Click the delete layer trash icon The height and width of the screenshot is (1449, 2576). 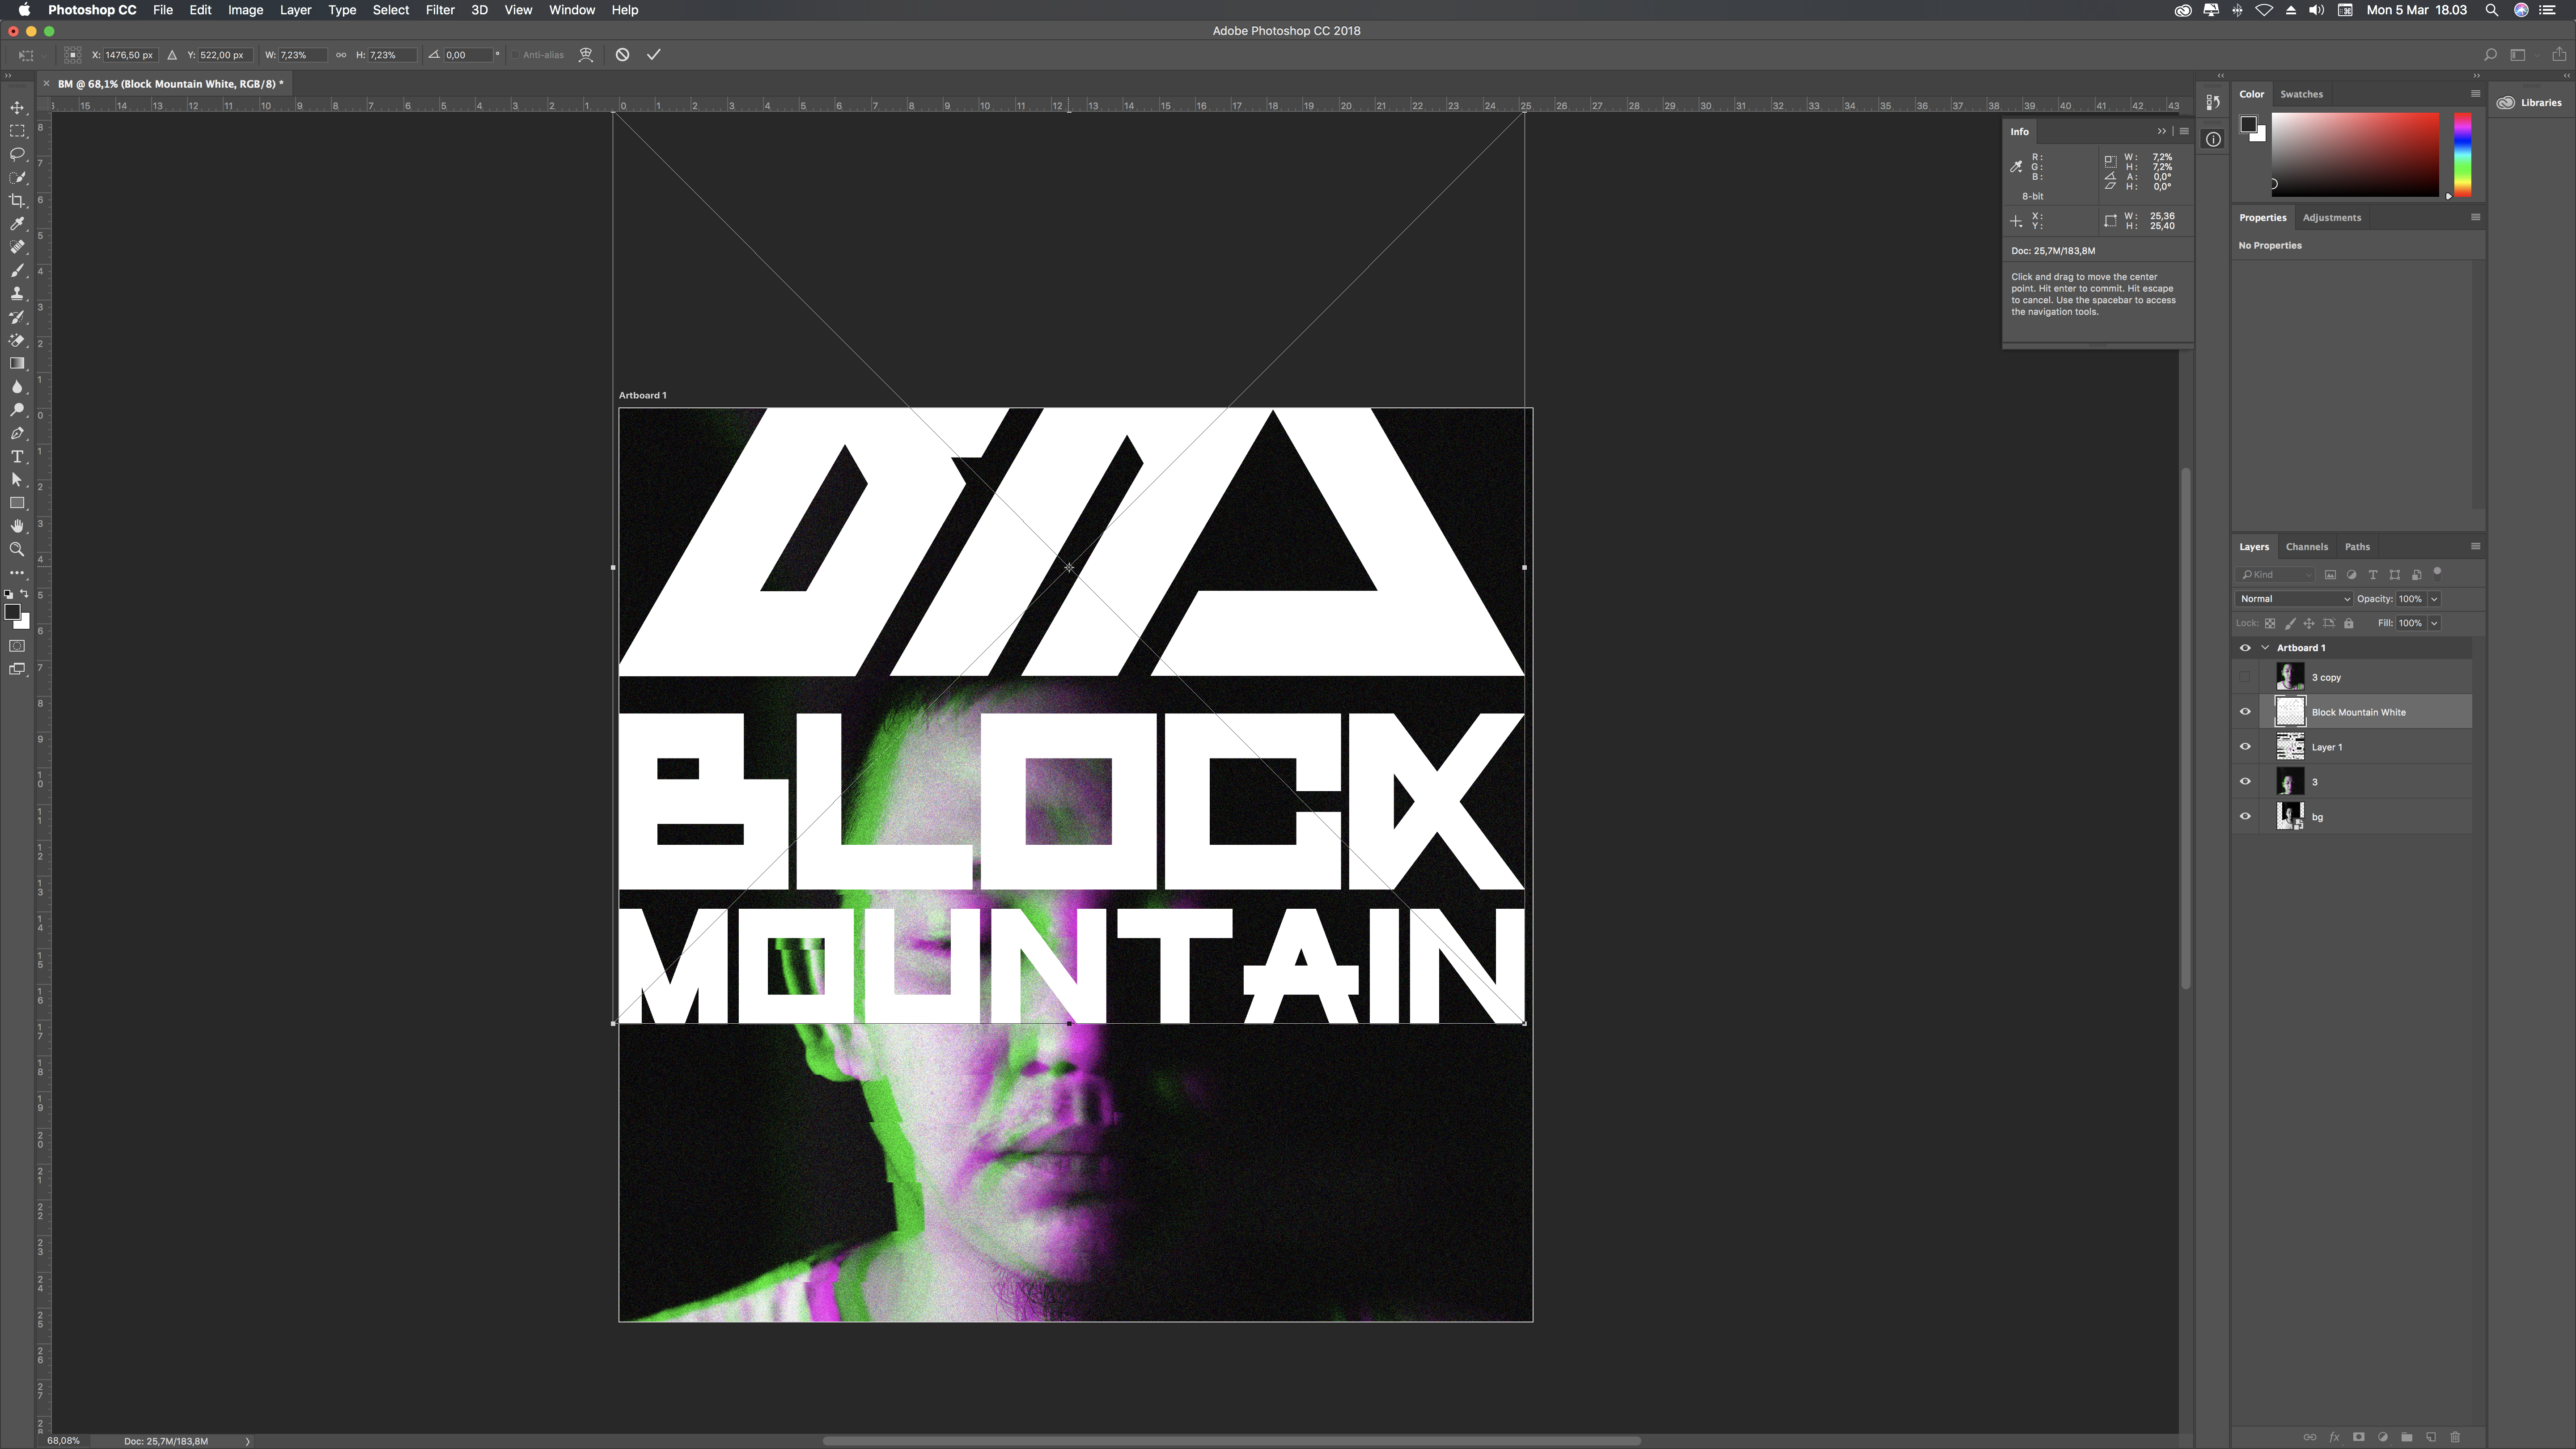2454,1437
